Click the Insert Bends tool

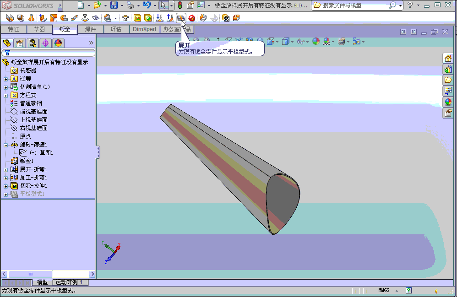(x=214, y=18)
